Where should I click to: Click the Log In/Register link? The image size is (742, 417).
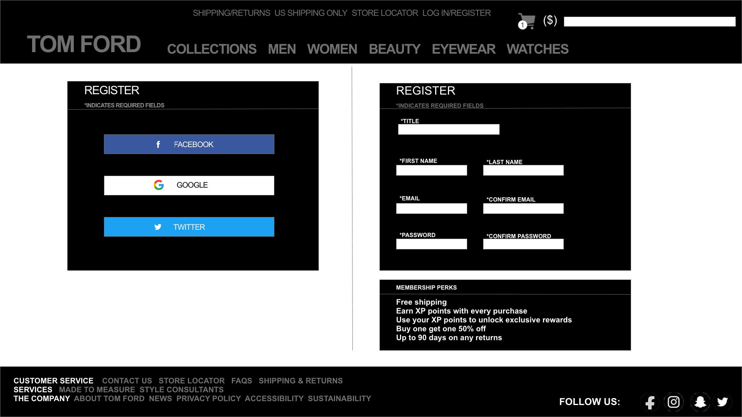point(456,13)
